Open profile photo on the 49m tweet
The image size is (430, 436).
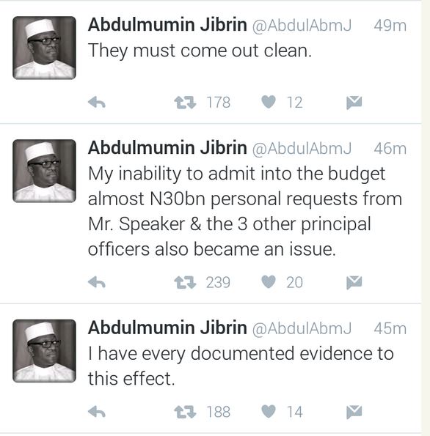(44, 48)
